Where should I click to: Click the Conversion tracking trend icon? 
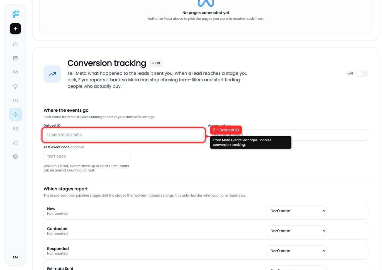(52, 74)
